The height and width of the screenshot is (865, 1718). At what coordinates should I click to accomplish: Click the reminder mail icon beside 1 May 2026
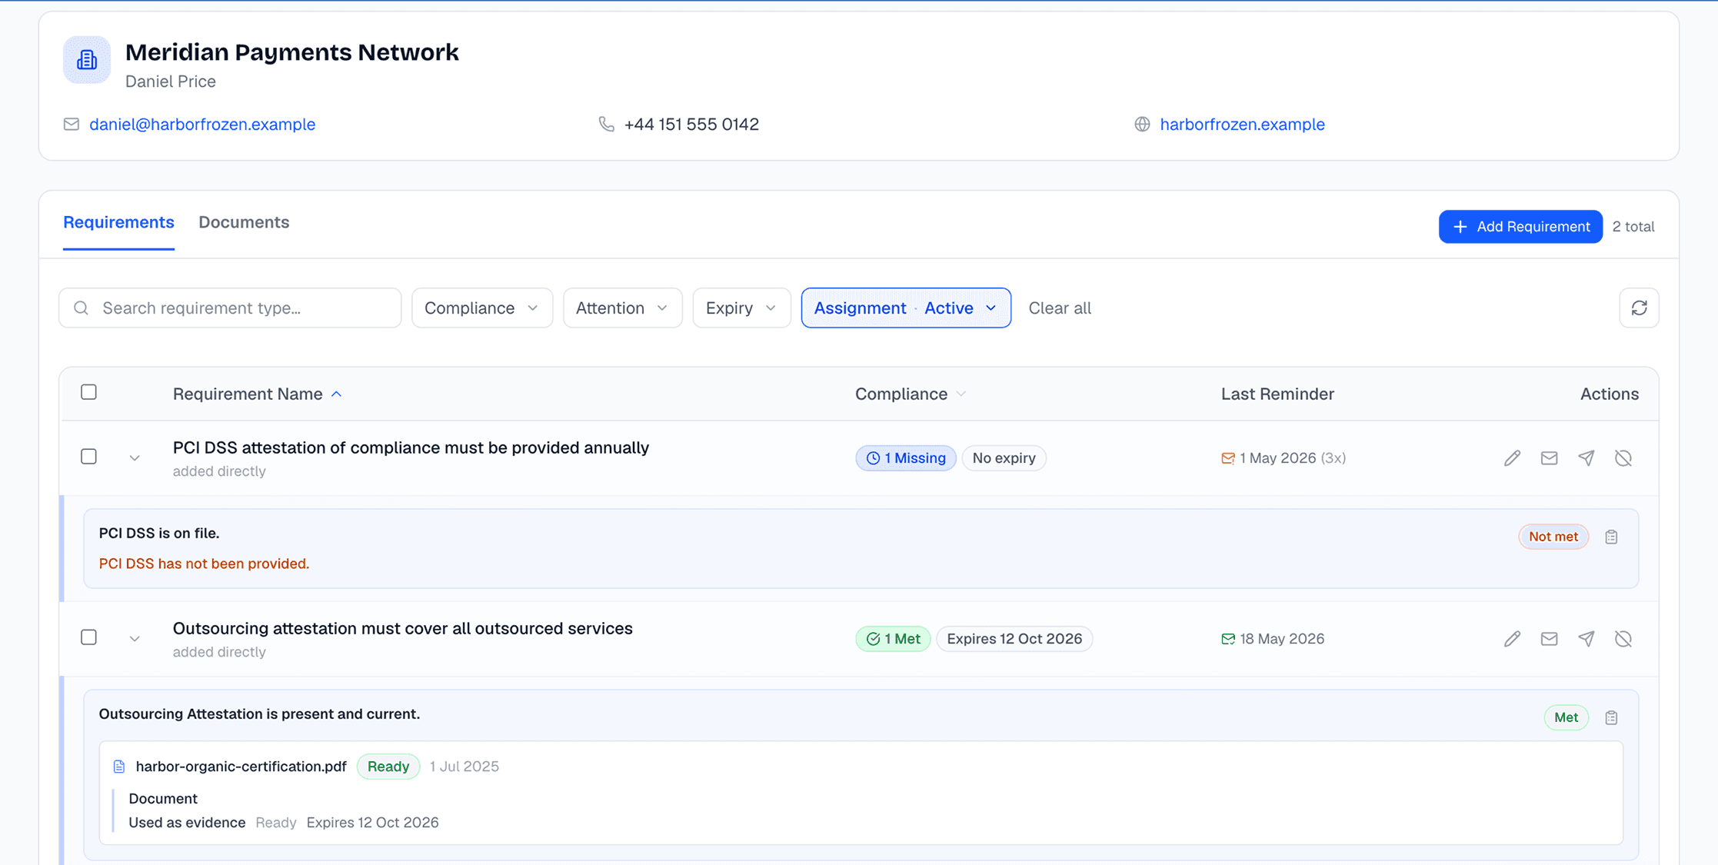coord(1227,458)
